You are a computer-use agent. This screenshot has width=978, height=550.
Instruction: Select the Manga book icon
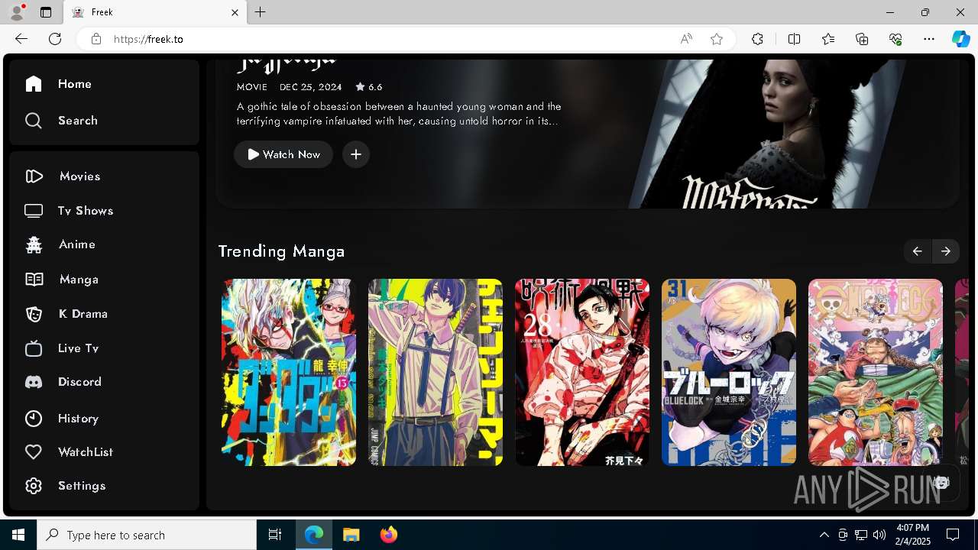coord(34,280)
